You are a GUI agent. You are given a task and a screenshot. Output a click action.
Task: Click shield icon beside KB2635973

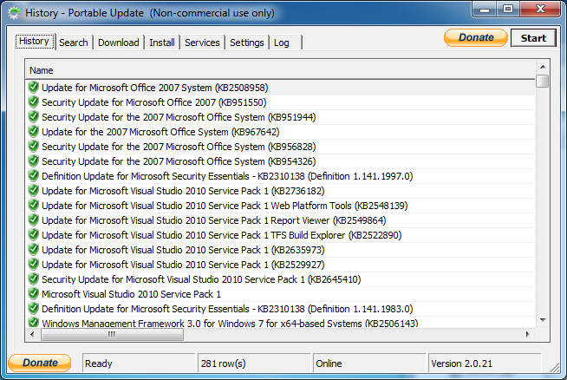click(x=33, y=249)
